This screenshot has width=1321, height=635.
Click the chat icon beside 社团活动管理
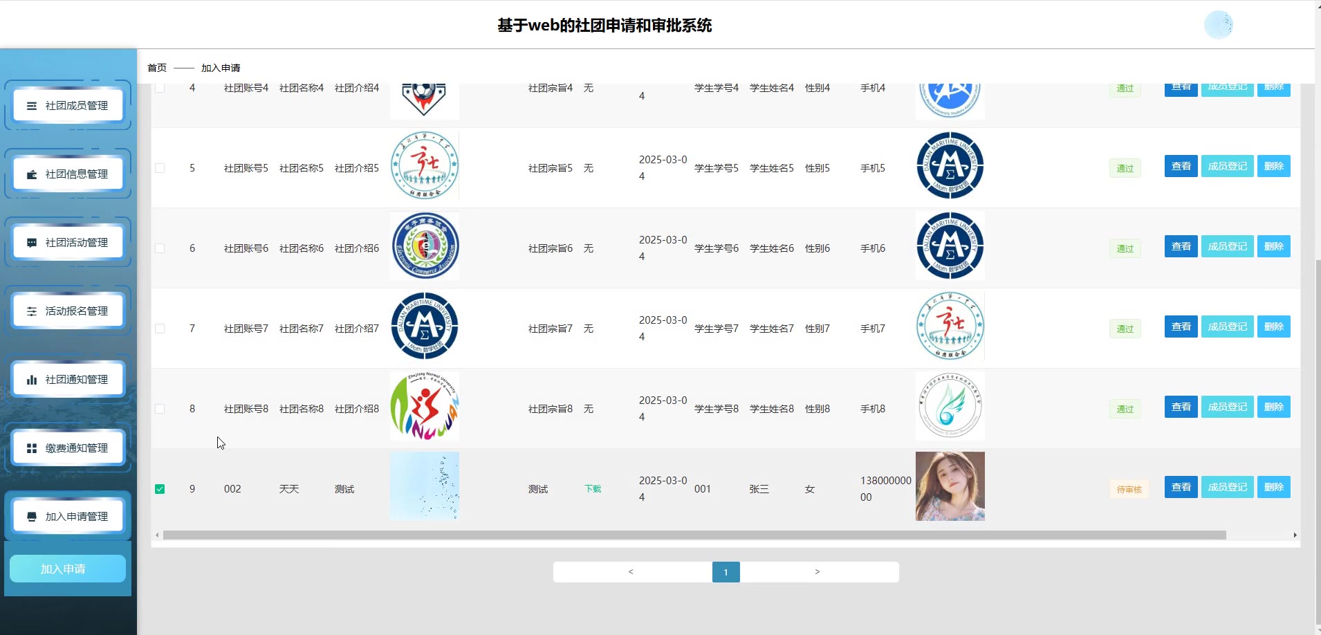[32, 243]
